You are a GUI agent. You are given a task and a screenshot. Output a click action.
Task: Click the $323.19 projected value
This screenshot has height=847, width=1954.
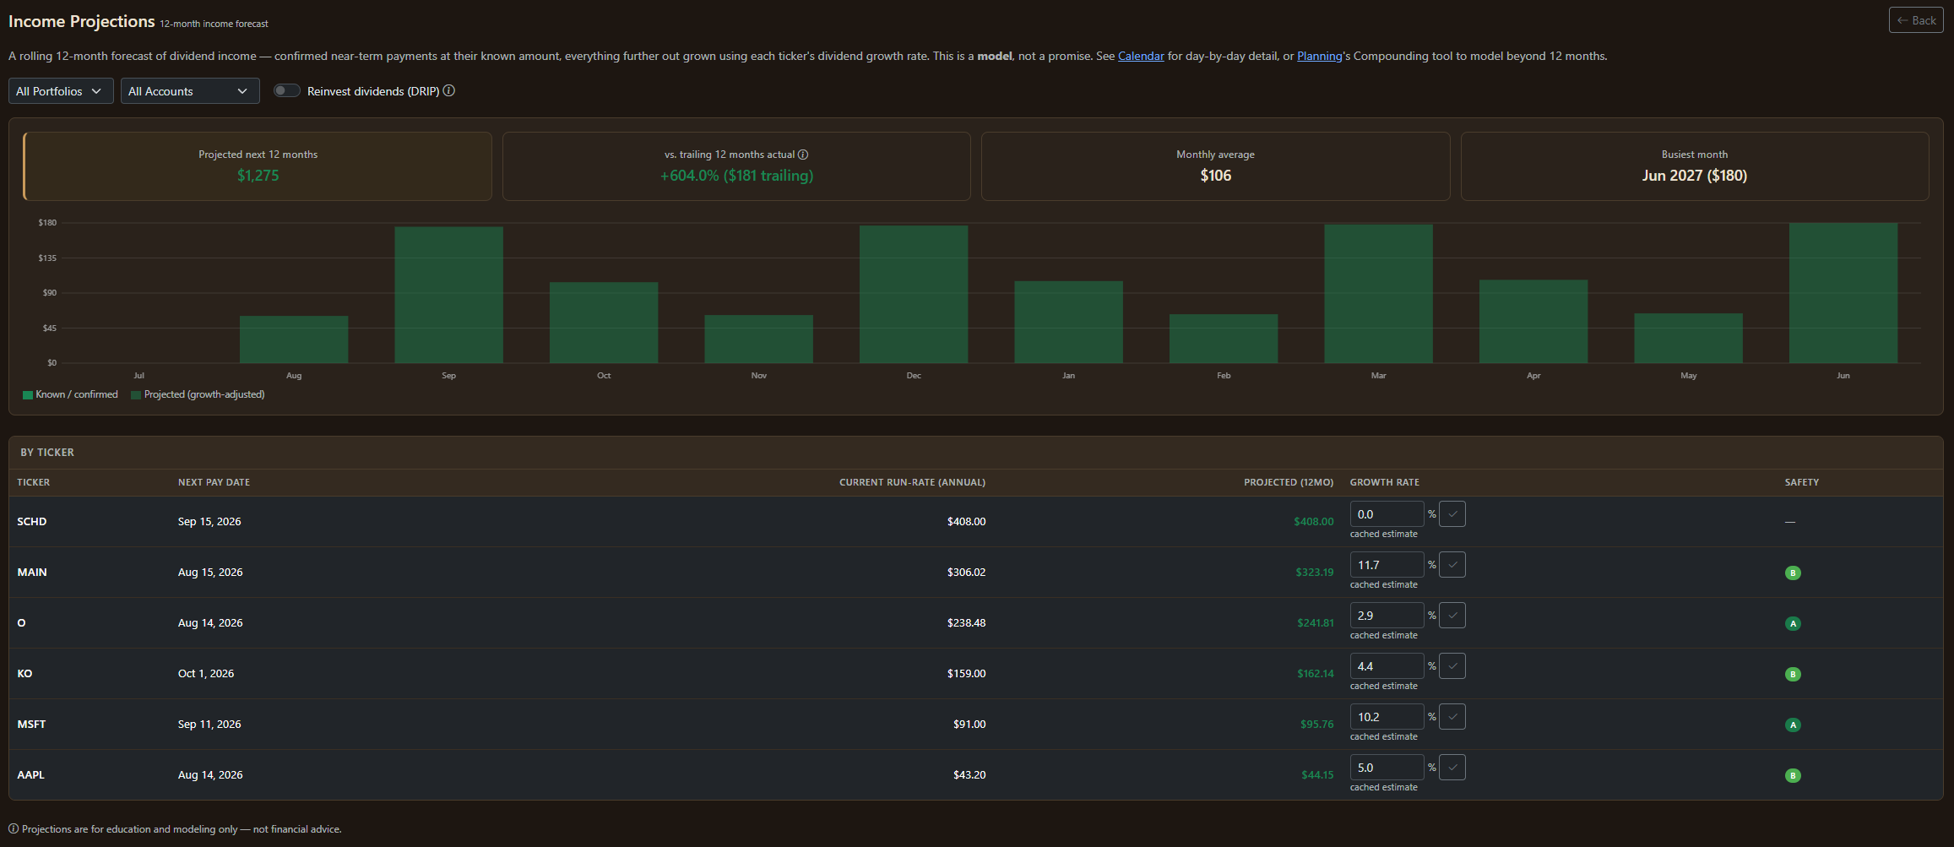1315,573
